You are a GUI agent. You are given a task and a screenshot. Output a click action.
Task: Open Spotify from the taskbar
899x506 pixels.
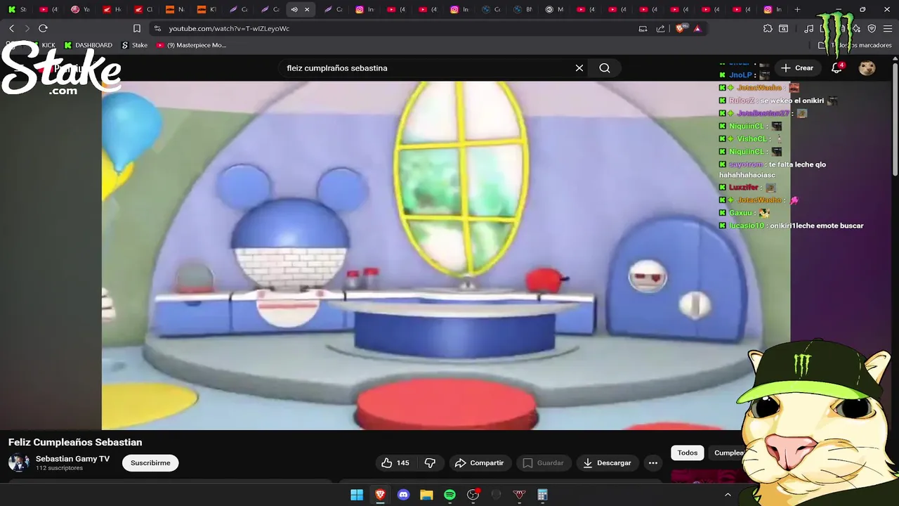coord(449,495)
